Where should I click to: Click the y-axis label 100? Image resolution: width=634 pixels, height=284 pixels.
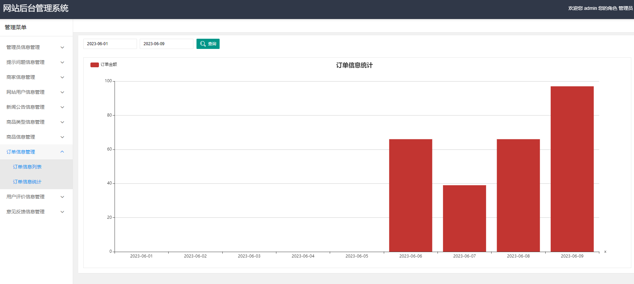[108, 81]
